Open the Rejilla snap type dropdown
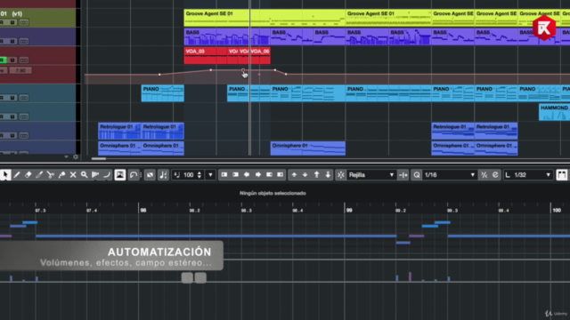570x320 pixels. [x=371, y=175]
